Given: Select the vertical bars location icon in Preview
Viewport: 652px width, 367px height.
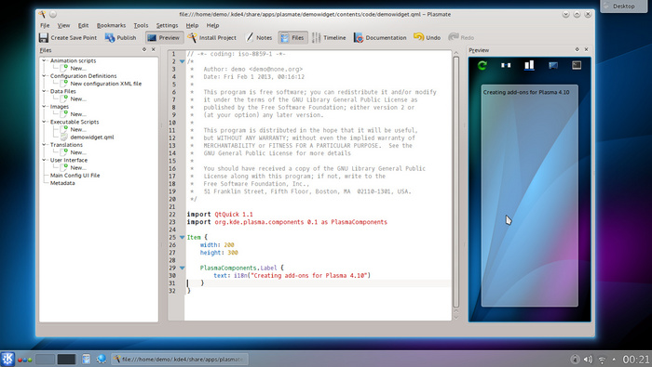Looking at the screenshot, I should 529,65.
